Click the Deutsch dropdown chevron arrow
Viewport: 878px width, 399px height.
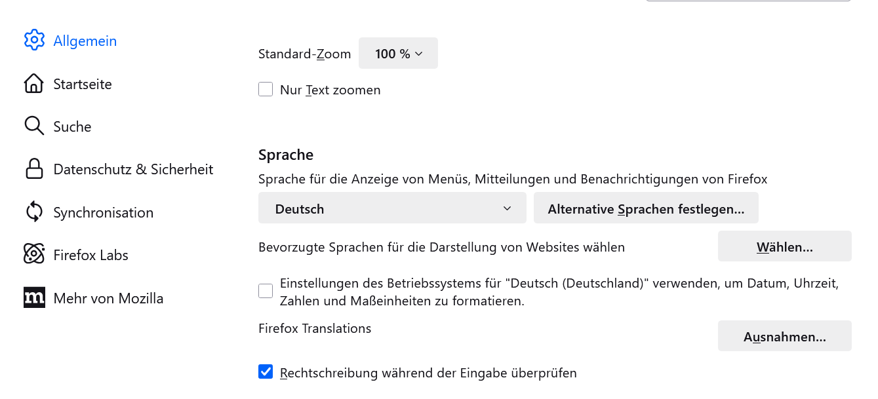[507, 208]
